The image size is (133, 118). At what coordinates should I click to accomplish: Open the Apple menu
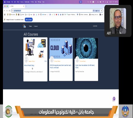[5, 2]
